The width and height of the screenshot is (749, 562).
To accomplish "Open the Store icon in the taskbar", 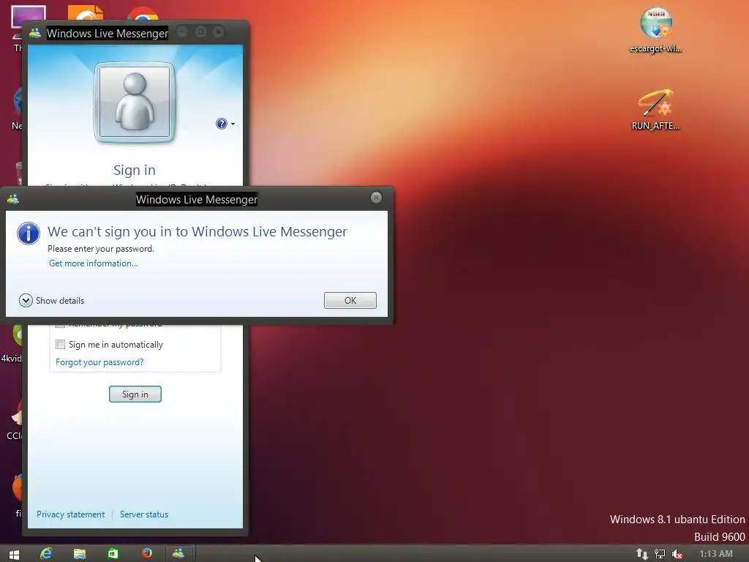I will [x=113, y=553].
